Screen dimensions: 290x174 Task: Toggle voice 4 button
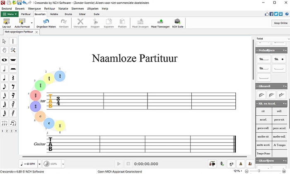click(x=16, y=131)
